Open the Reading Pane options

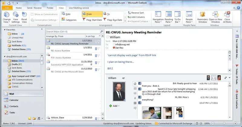168,17
